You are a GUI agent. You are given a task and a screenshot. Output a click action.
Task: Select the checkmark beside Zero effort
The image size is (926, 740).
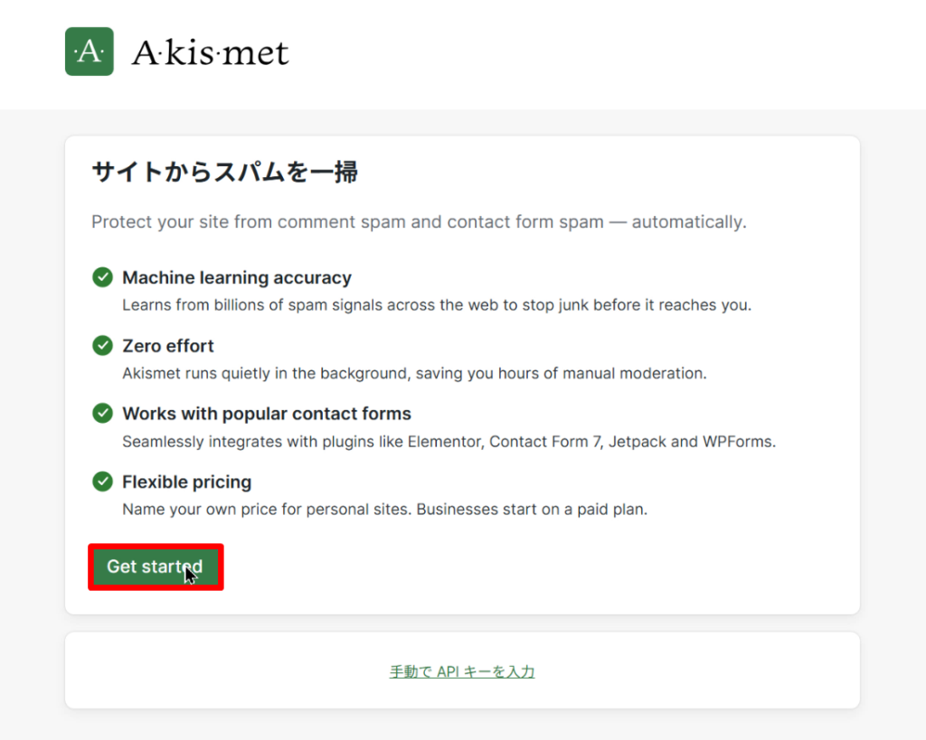[x=102, y=345]
